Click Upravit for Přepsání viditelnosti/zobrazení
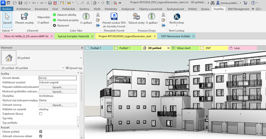 coord(58,87)
